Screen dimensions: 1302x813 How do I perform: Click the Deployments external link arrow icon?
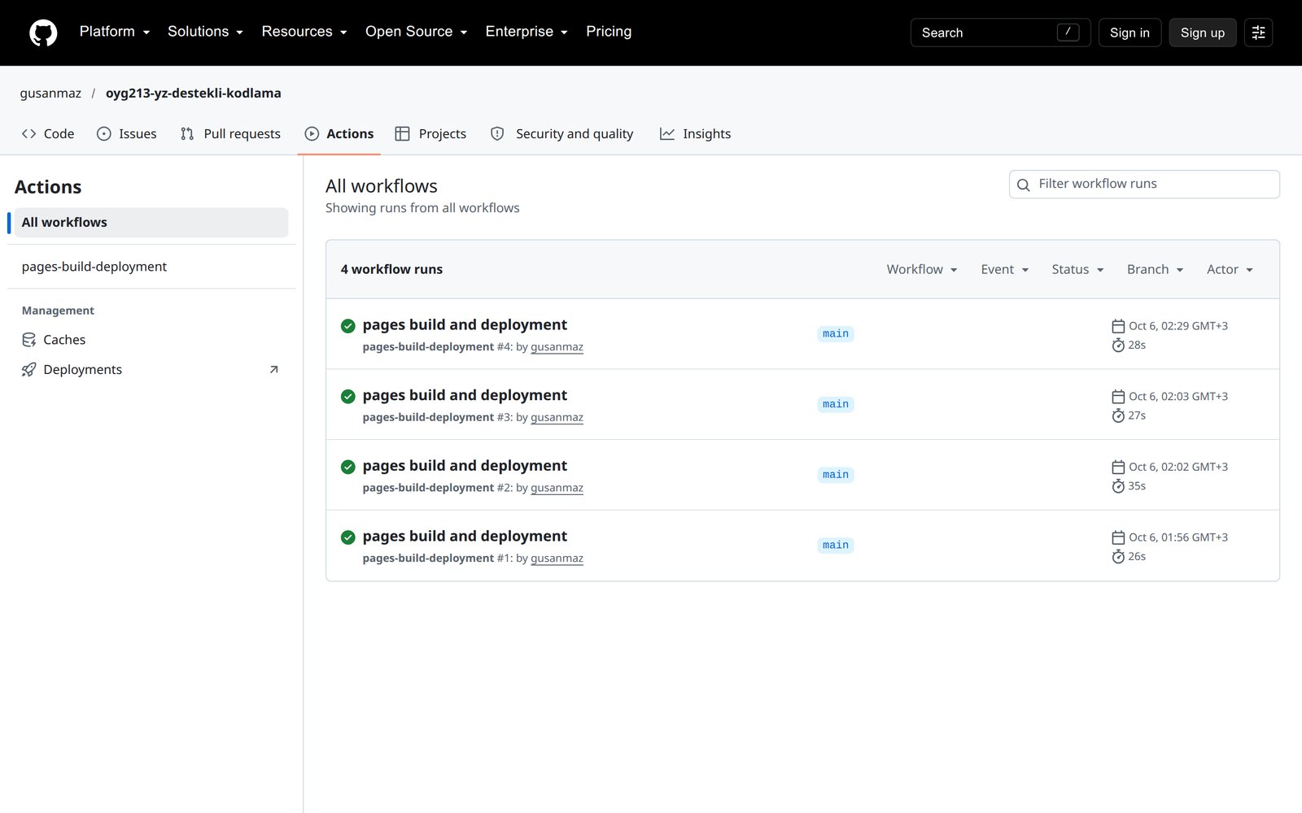[273, 370]
